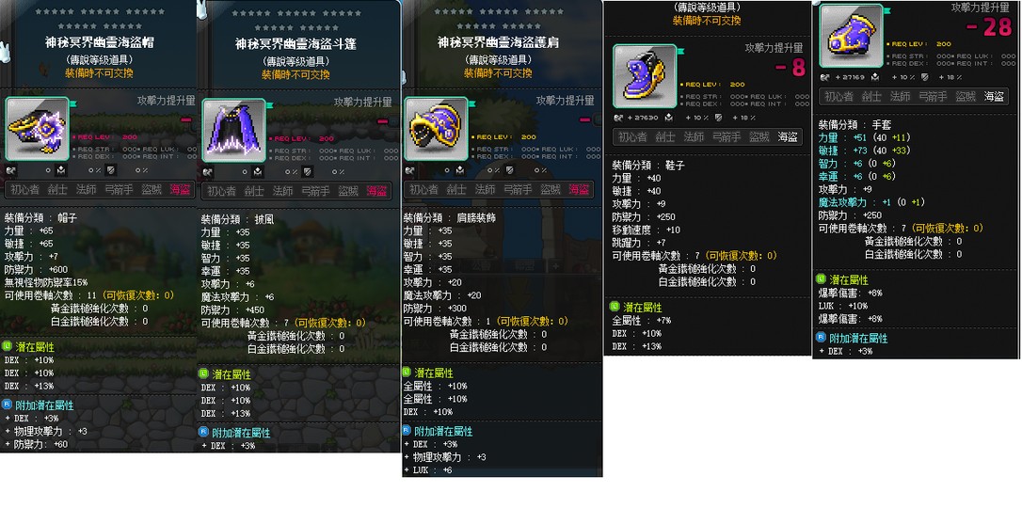Click the purple glove item icon
1022x508 pixels.
[852, 36]
